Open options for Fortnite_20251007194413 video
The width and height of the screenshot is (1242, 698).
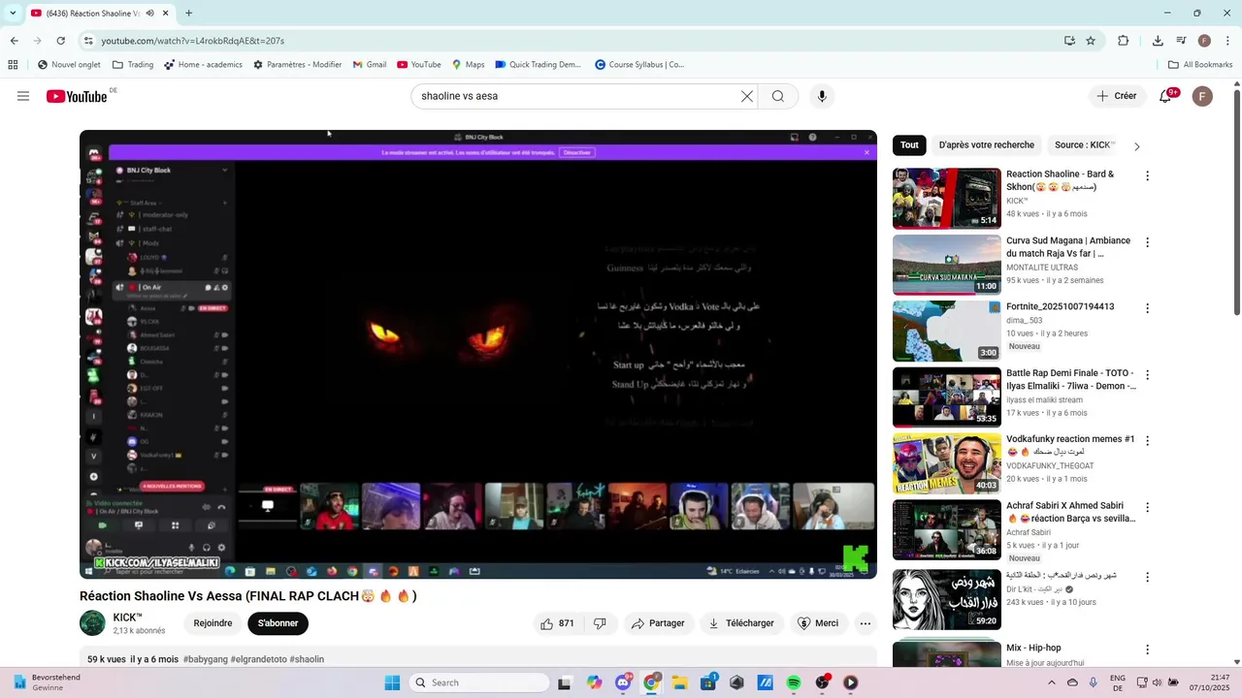tap(1147, 308)
